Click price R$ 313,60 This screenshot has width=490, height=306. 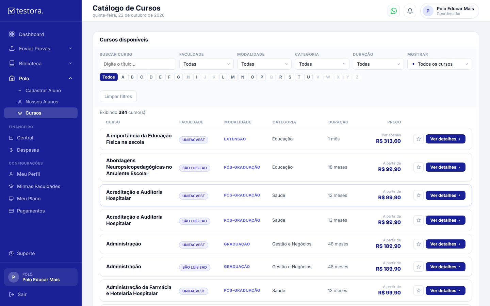[388, 141]
